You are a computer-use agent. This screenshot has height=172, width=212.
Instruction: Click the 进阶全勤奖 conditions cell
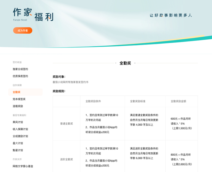[102, 157]
